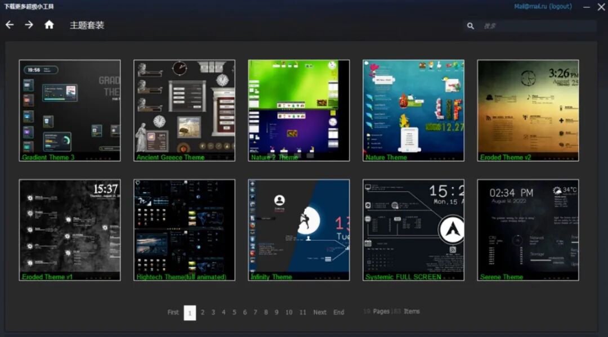Click the search magnifier icon

[x=470, y=26]
